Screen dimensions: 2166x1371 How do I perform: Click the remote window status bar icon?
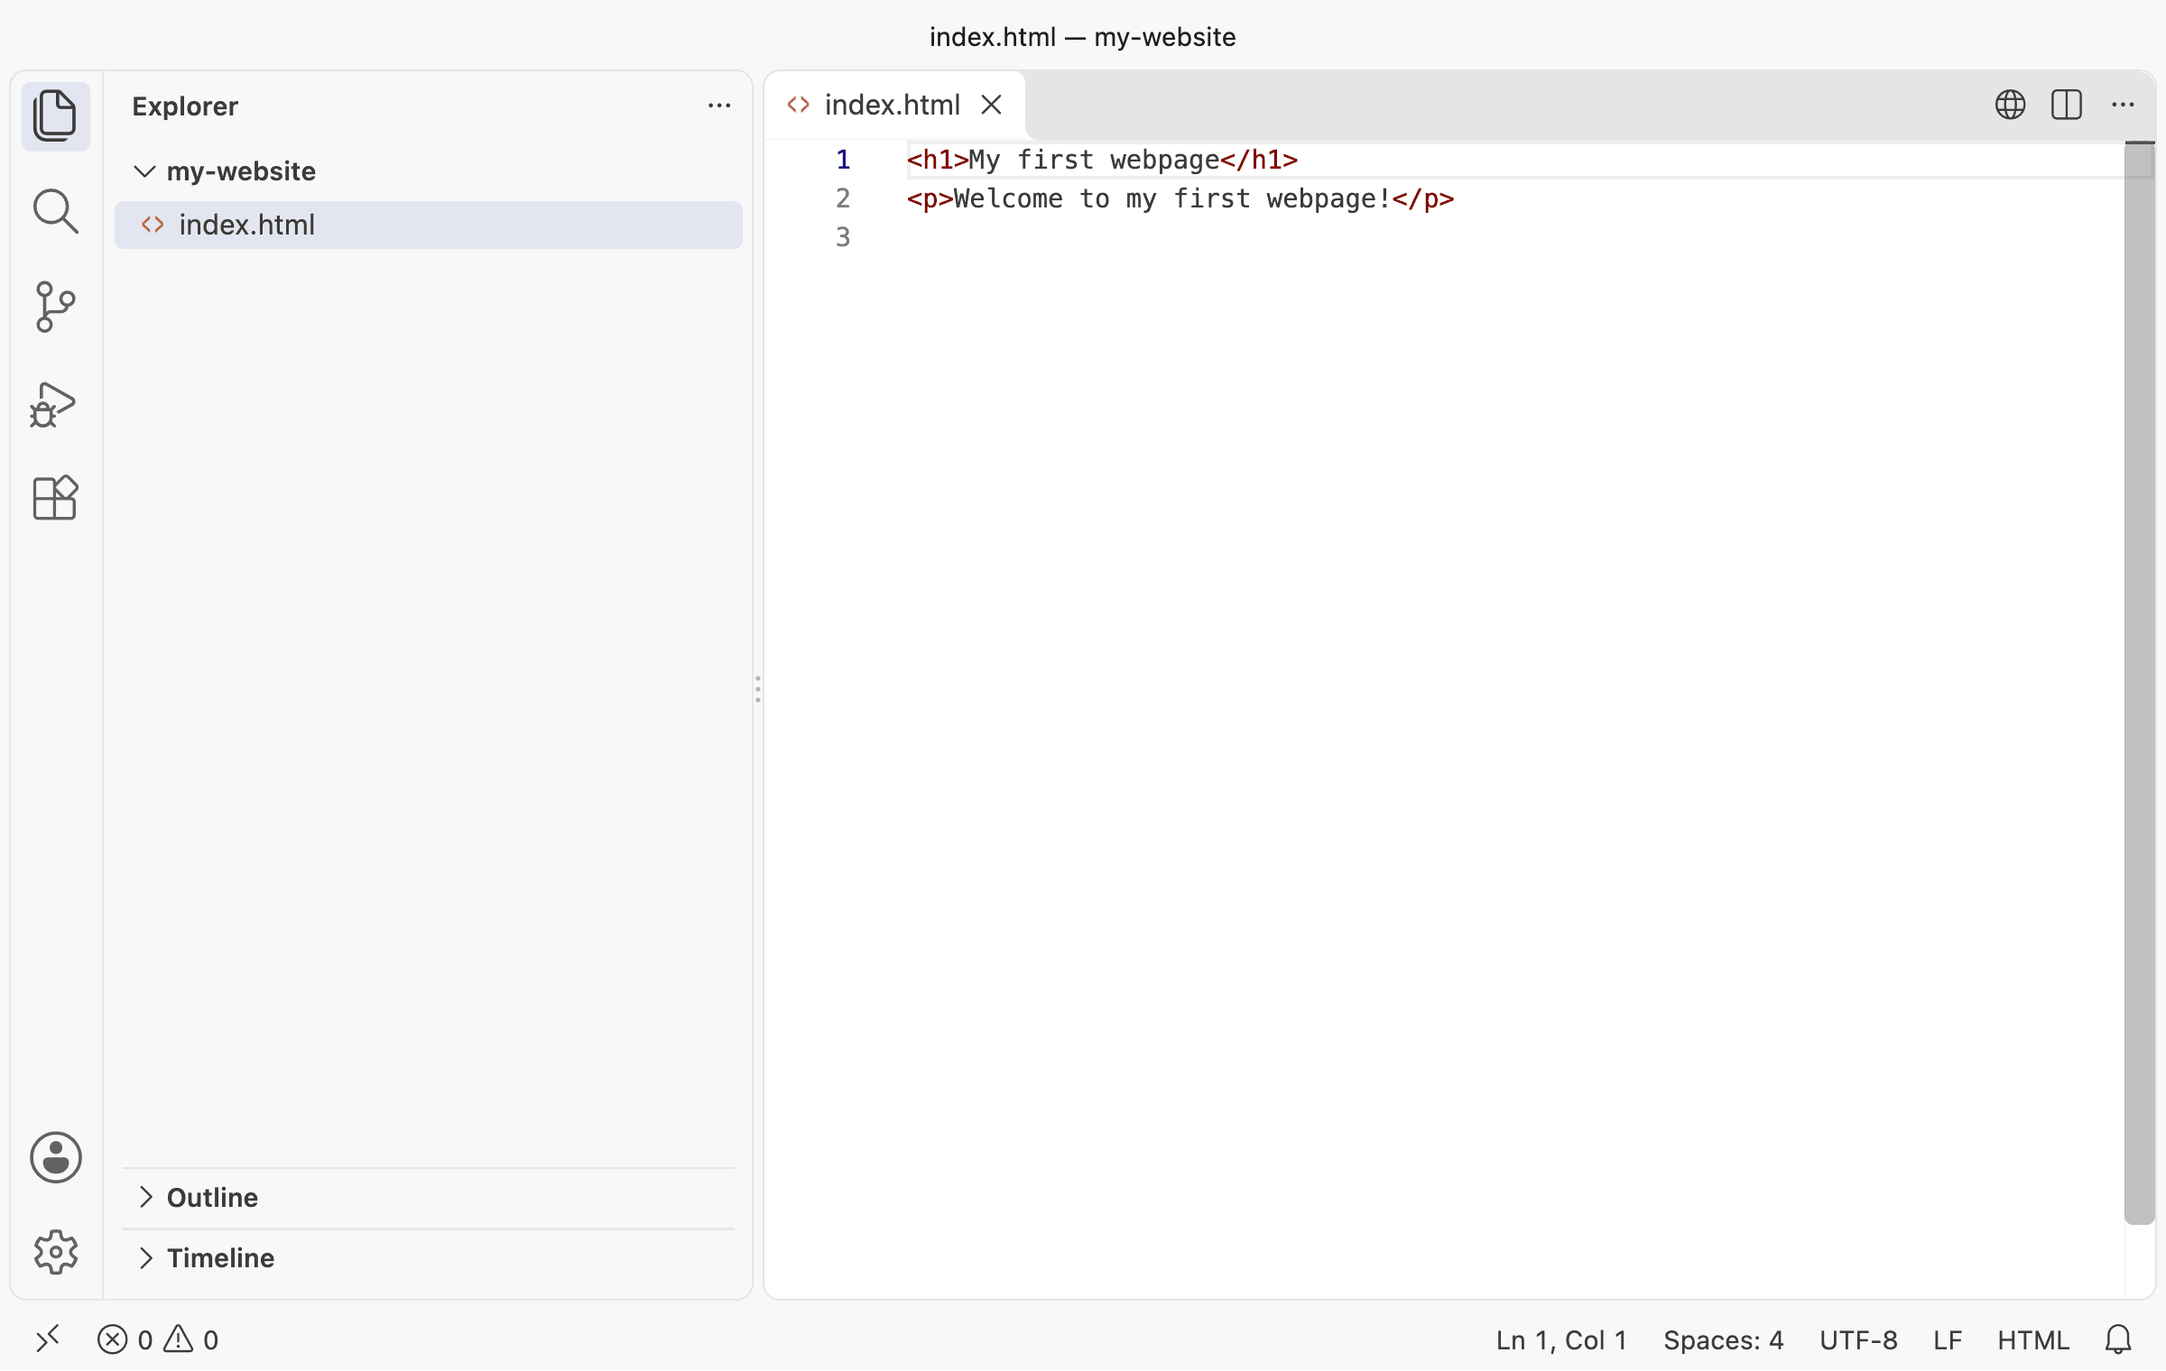[x=48, y=1339]
